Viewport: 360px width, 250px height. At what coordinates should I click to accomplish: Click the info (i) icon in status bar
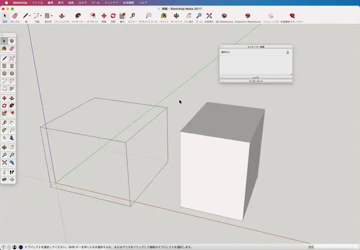pos(9,247)
